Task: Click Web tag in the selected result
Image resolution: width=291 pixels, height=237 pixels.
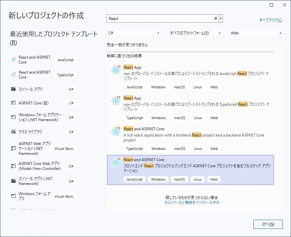Action: point(214,179)
